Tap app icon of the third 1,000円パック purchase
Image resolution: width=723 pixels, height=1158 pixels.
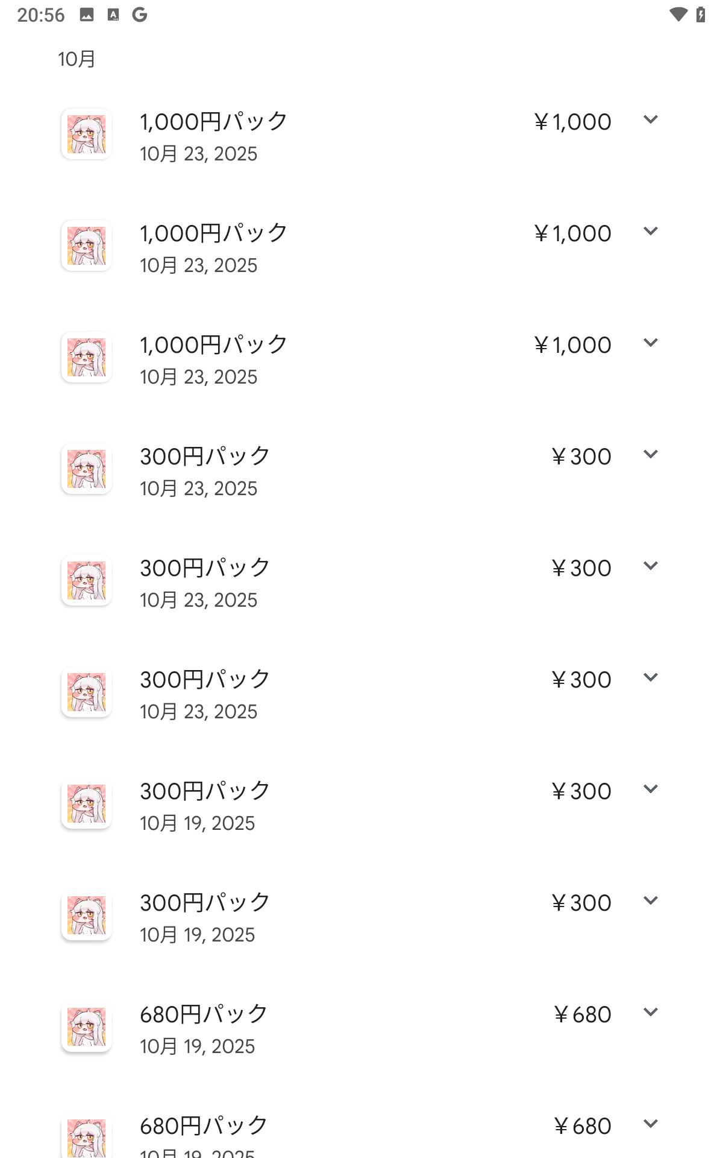[86, 357]
